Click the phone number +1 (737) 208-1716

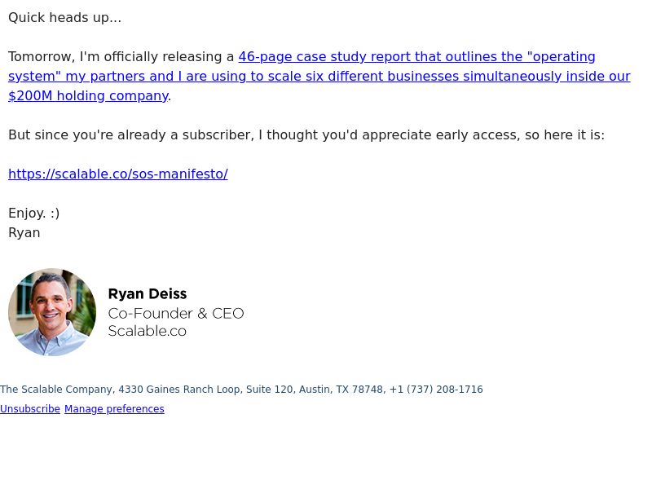(436, 390)
